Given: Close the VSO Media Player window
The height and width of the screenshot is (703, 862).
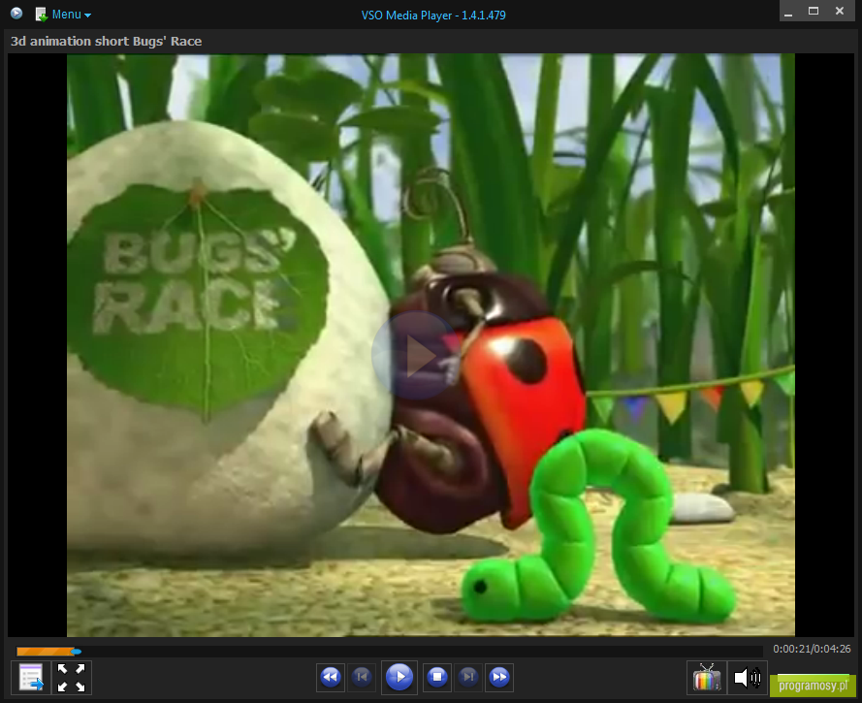Looking at the screenshot, I should [840, 11].
